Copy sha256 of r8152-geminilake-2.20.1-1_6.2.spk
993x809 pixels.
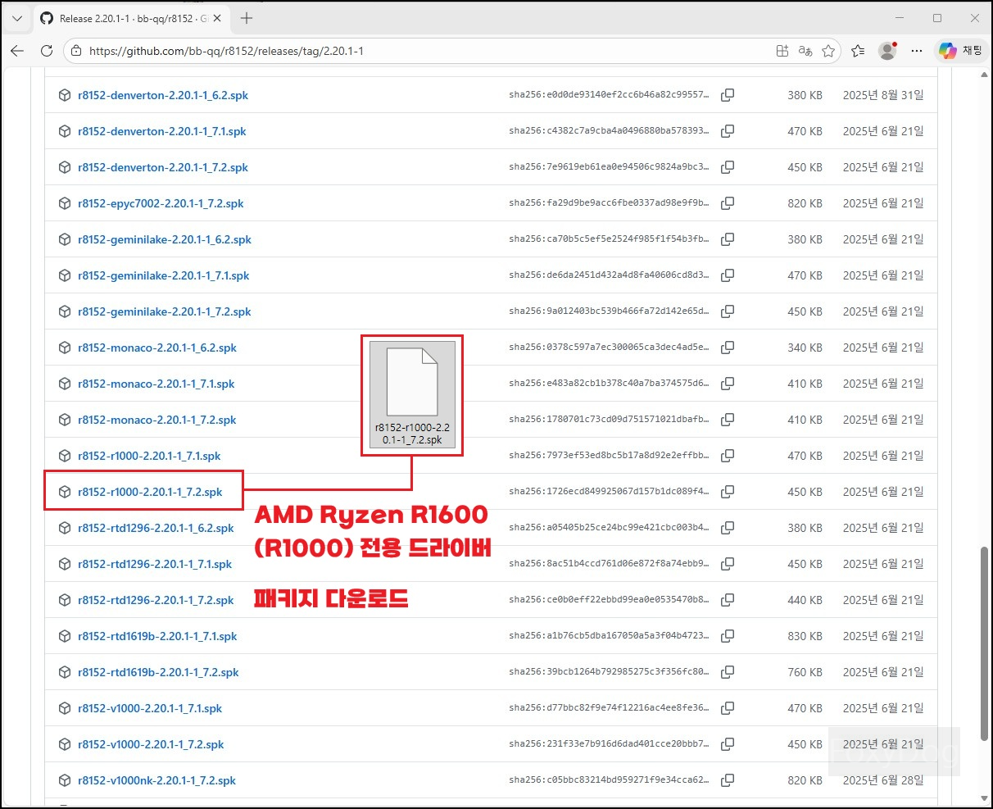point(727,239)
